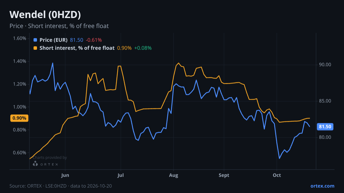Click the Sept date axis label
Image resolution: width=344 pixels, height=193 pixels.
224,175
